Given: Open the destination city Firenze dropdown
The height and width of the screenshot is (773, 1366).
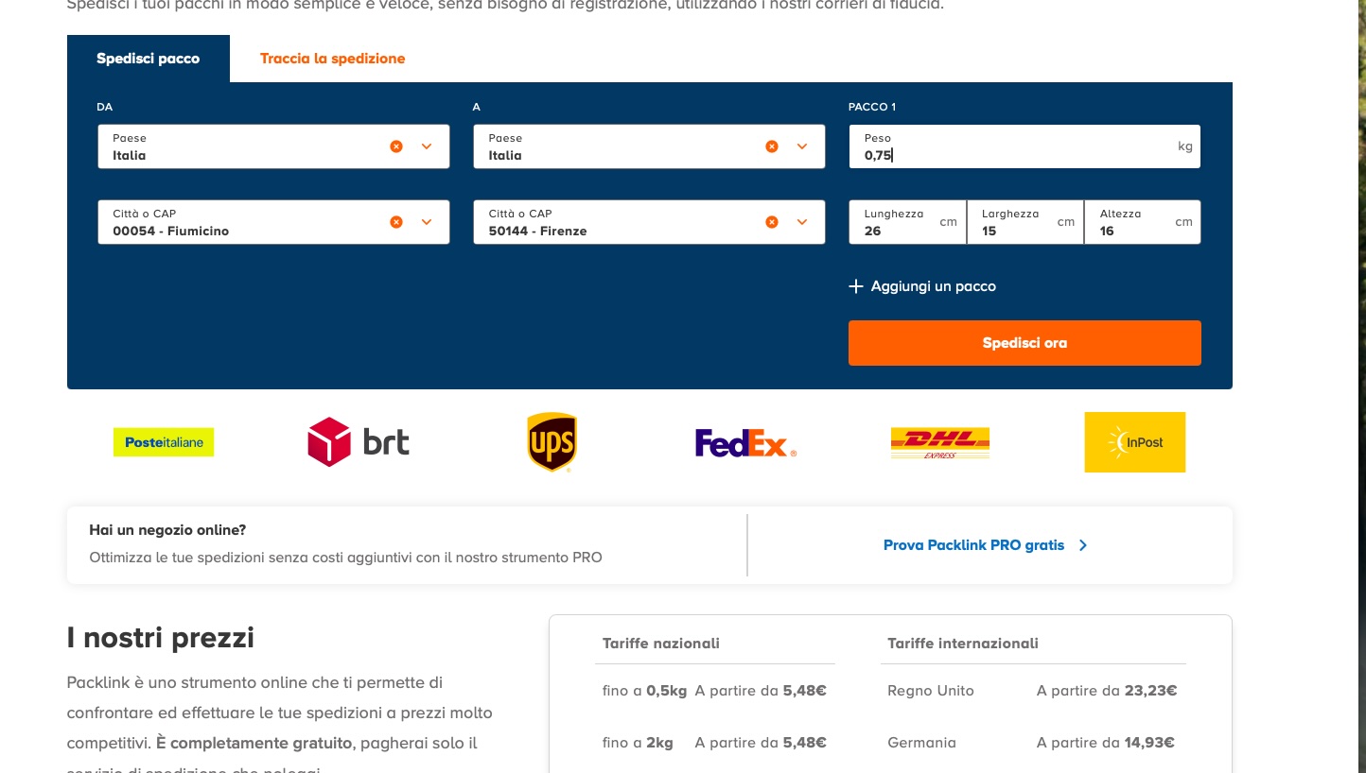Looking at the screenshot, I should click(802, 222).
